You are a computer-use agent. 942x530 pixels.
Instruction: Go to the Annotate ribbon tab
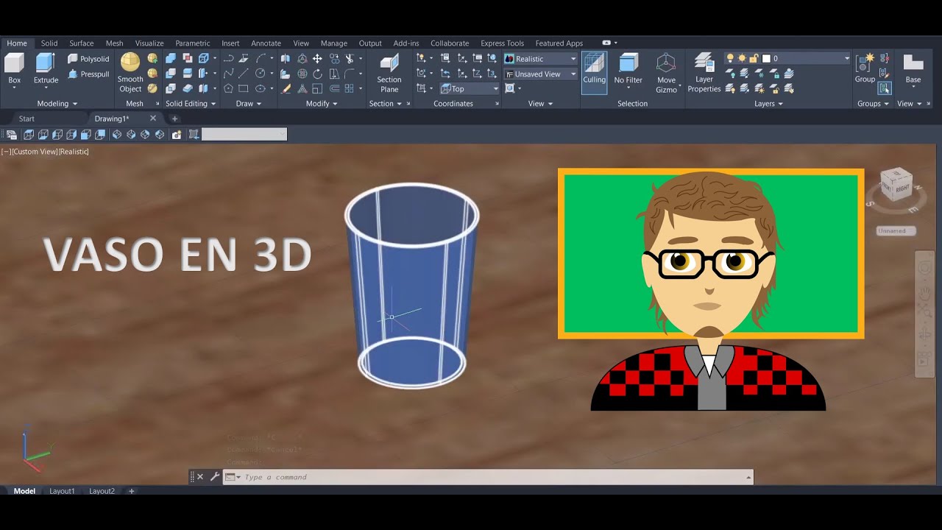tap(266, 43)
